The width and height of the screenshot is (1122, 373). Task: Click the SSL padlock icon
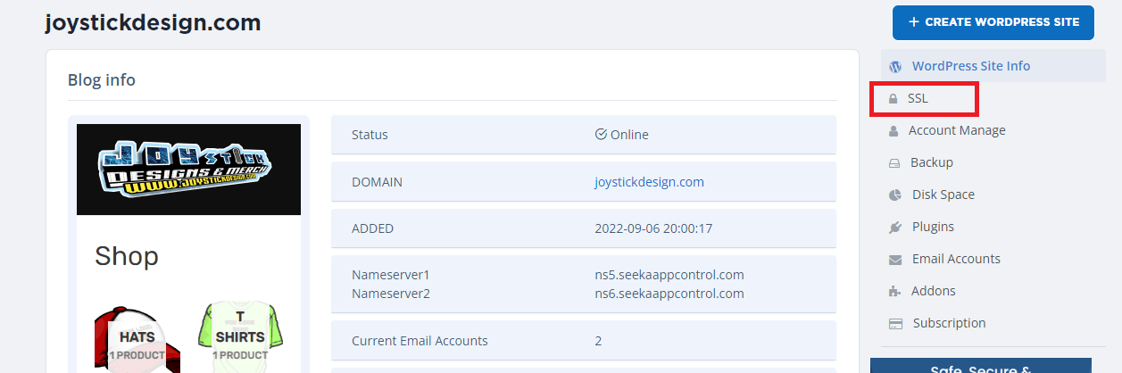coord(893,99)
